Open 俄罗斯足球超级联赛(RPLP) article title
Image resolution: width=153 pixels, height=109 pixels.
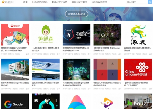[76, 49]
